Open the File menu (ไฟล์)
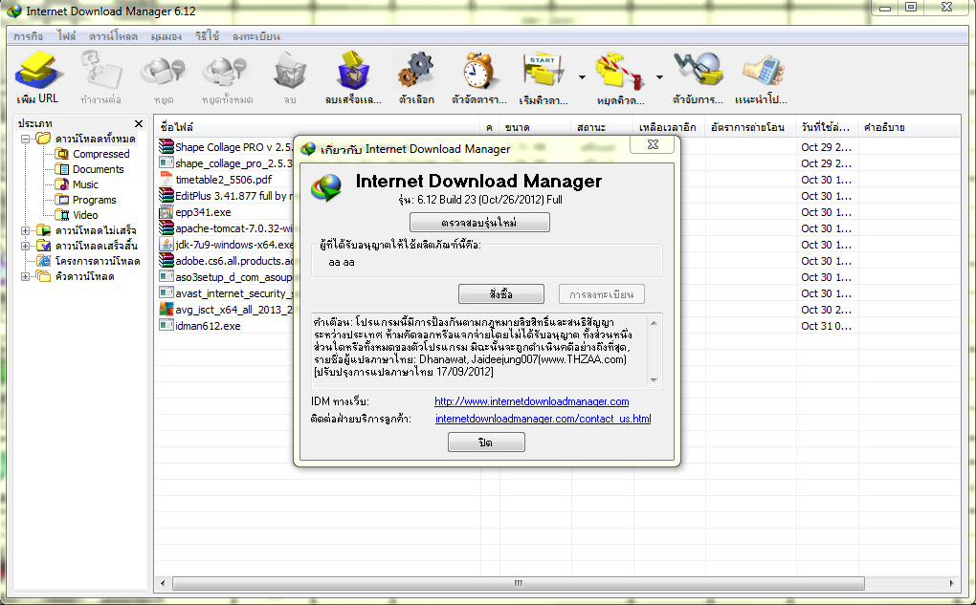 pyautogui.click(x=66, y=36)
